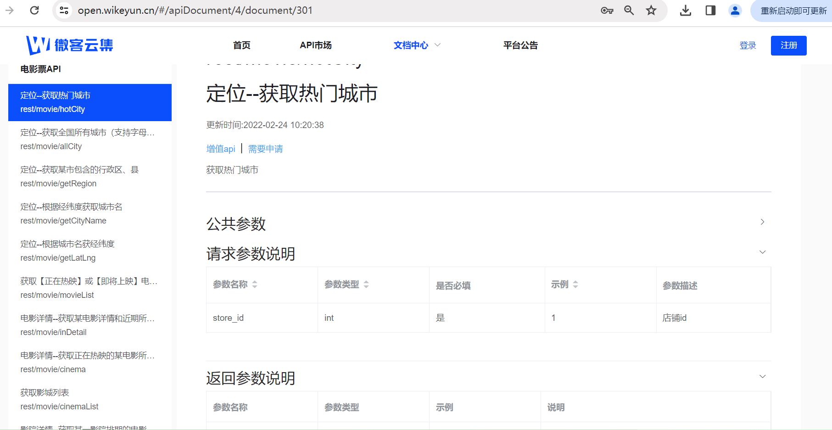Open 平台公告 navigation item
832x430 pixels.
pos(520,45)
